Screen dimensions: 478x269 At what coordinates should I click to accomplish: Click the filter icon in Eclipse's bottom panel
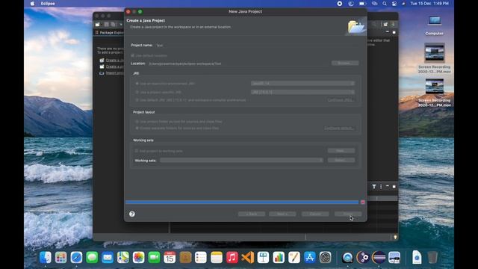pyautogui.click(x=374, y=186)
